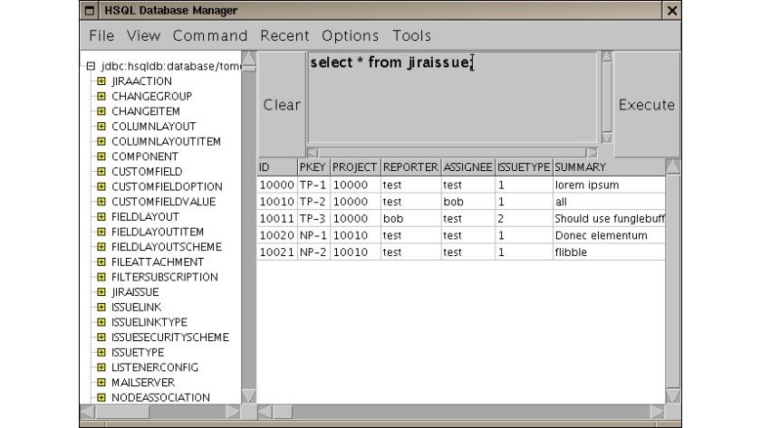This screenshot has width=761, height=428.
Task: Expand the ISSUELINKTYPE table node
Action: (x=101, y=322)
